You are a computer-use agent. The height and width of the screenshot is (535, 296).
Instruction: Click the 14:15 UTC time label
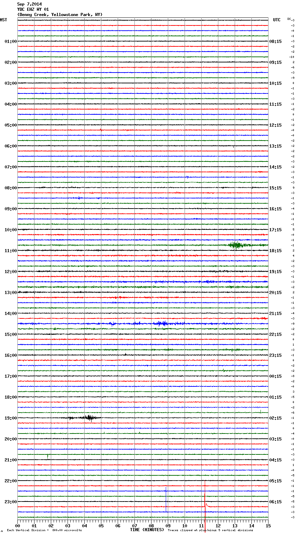click(275, 167)
